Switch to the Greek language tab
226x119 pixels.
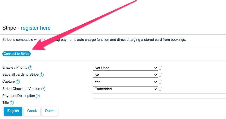point(32,111)
